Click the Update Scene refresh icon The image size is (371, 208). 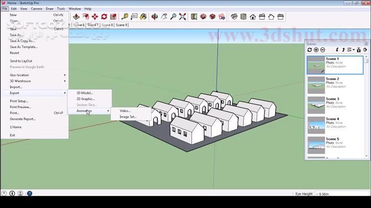coord(310,50)
